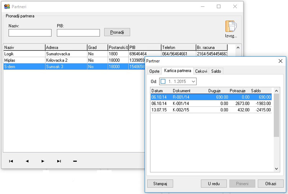This screenshot has height=194, width=288.
Task: Minimize the Partneri window
Action: (203, 6)
